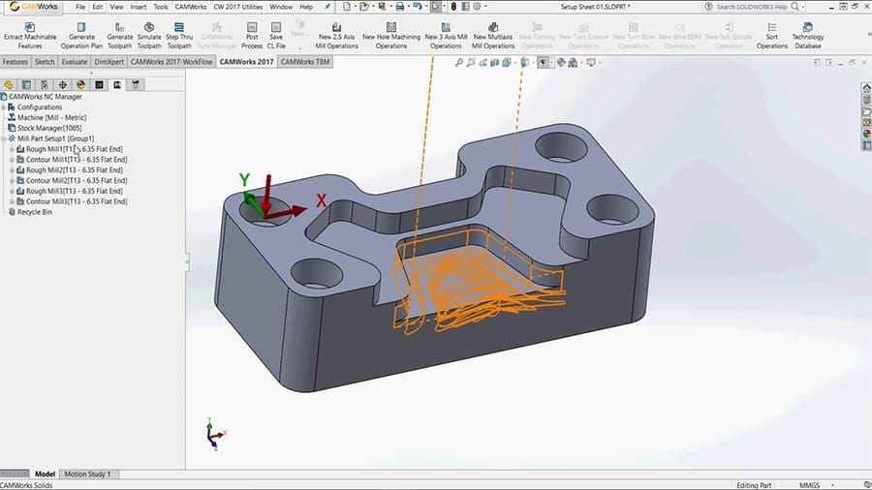Image resolution: width=872 pixels, height=490 pixels.
Task: Click in Search SOLIDWORKS Help field
Action: (x=751, y=7)
